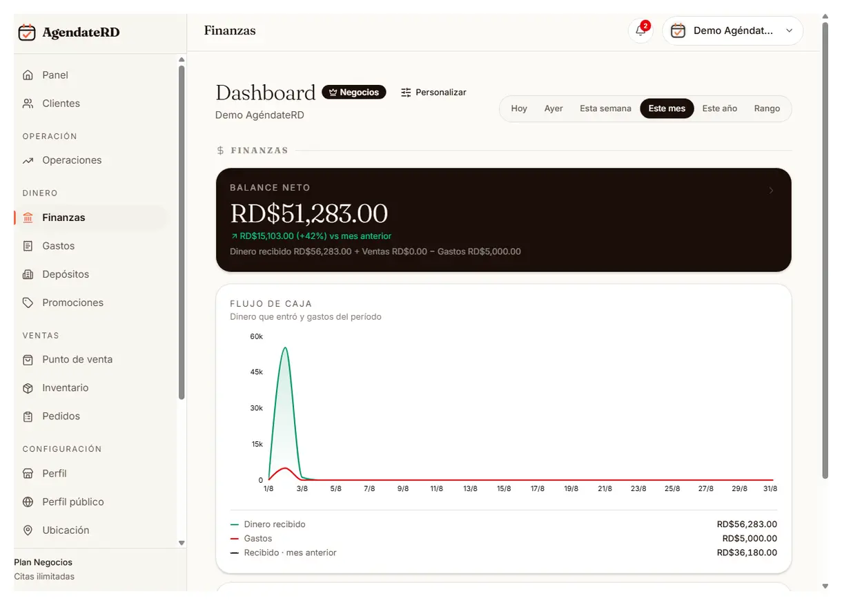The height and width of the screenshot is (605, 842).
Task: Click the AgendateRD brand name
Action: pyautogui.click(x=81, y=32)
